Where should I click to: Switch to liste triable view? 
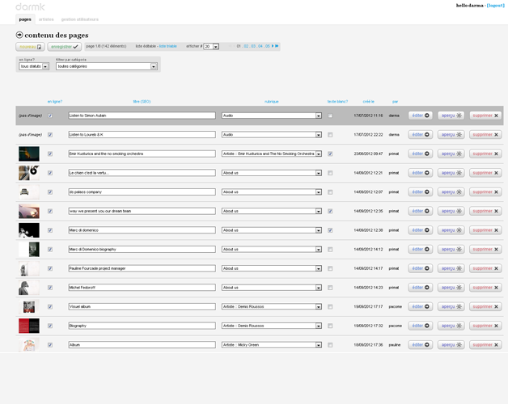(x=167, y=46)
